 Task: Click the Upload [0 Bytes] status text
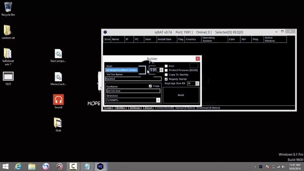185,108
